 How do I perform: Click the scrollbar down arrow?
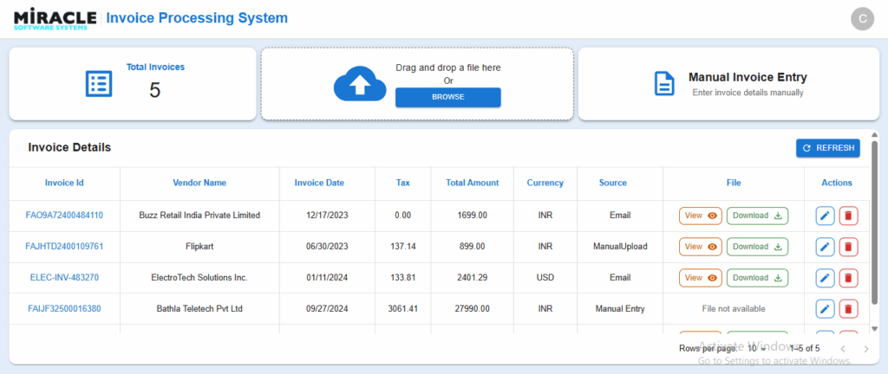click(x=874, y=328)
